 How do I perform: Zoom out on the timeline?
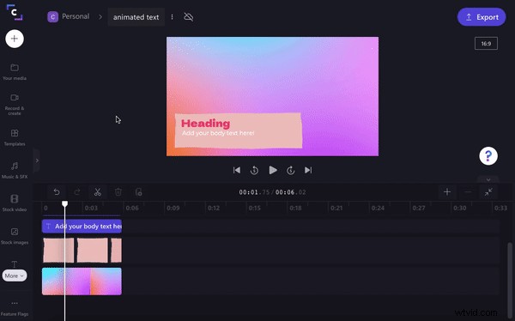point(468,192)
